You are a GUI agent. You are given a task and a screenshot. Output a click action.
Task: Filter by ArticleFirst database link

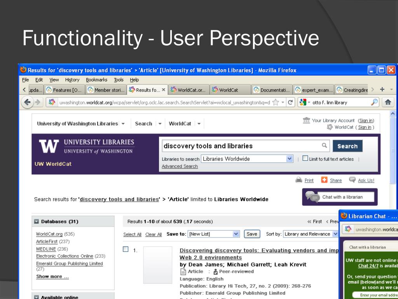47,241
